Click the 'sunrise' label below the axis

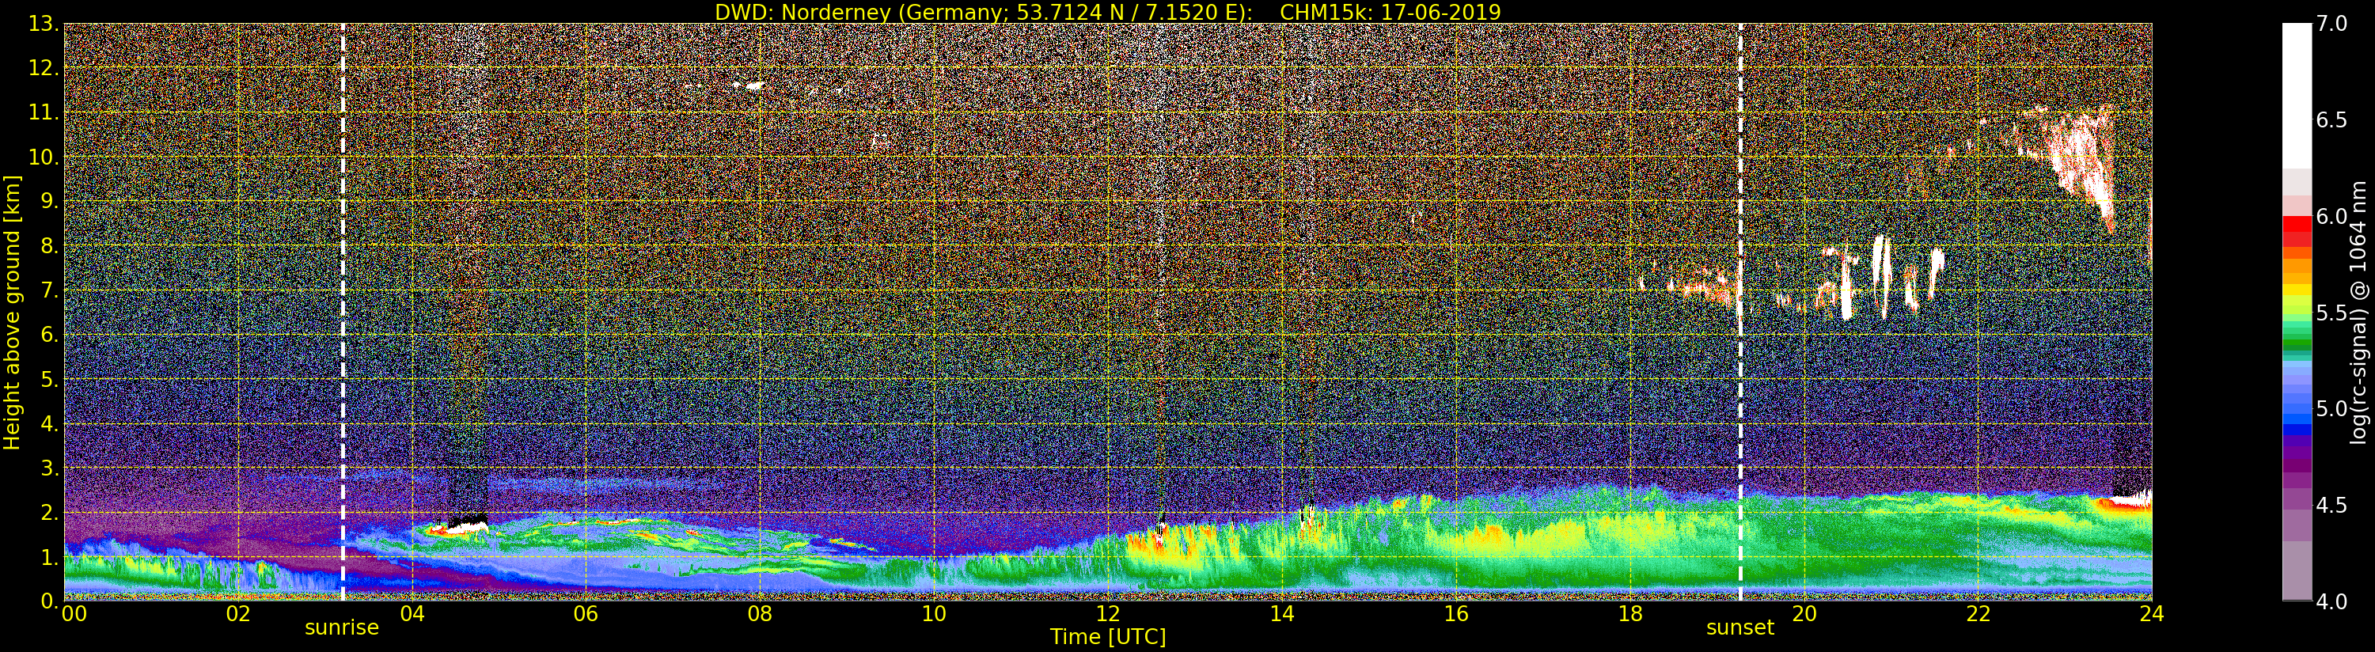(342, 627)
